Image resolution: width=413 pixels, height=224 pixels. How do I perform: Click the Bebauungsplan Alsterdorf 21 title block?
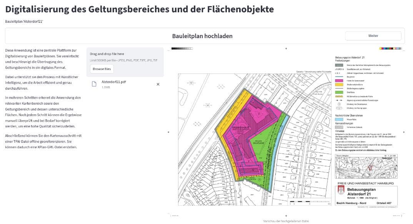366,196
